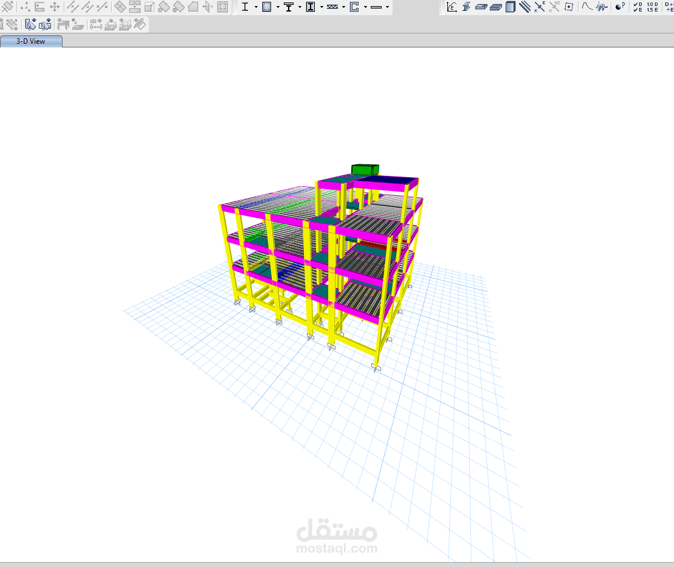This screenshot has height=567, width=674.
Task: Open response spectrum function curve icon
Action: click(x=587, y=7)
